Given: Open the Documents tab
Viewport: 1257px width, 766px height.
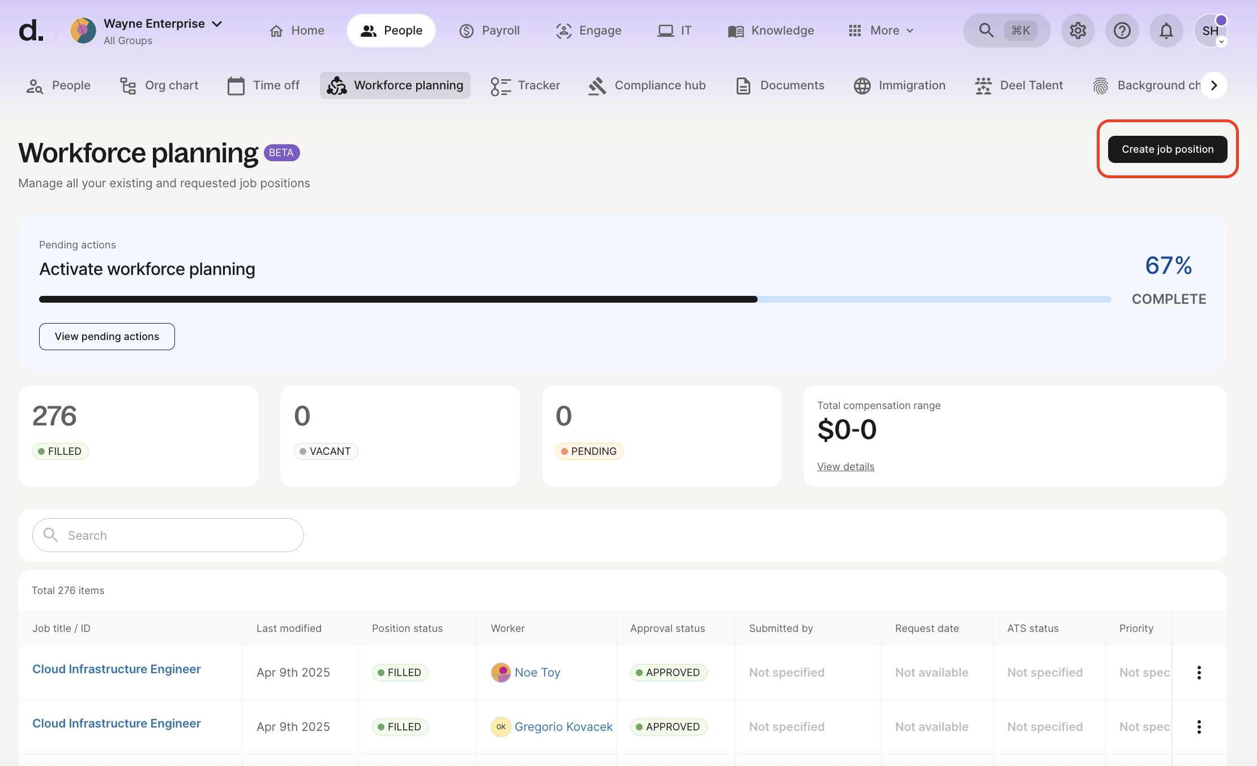Looking at the screenshot, I should pyautogui.click(x=780, y=85).
